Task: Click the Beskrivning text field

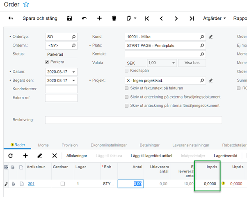Action: click(133, 120)
